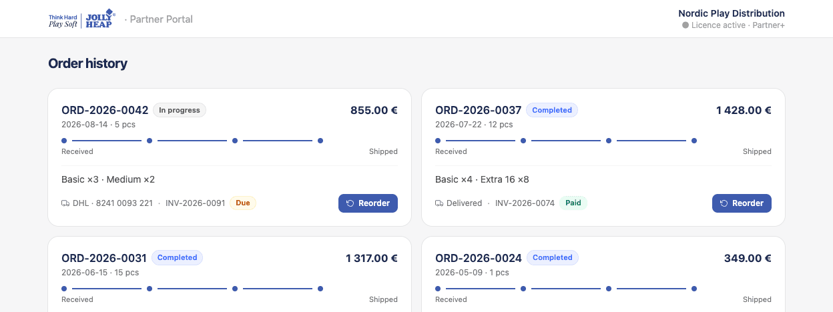Click the 855.00 € order total
Viewport: 833px width, 312px height.
pyautogui.click(x=374, y=110)
